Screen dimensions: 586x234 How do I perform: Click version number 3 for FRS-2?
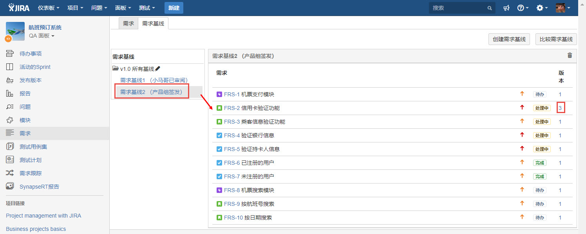click(x=560, y=108)
